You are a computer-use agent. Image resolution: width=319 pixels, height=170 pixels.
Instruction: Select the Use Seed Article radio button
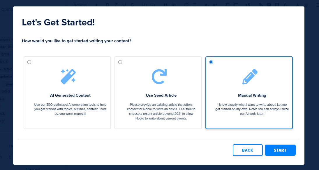120,62
